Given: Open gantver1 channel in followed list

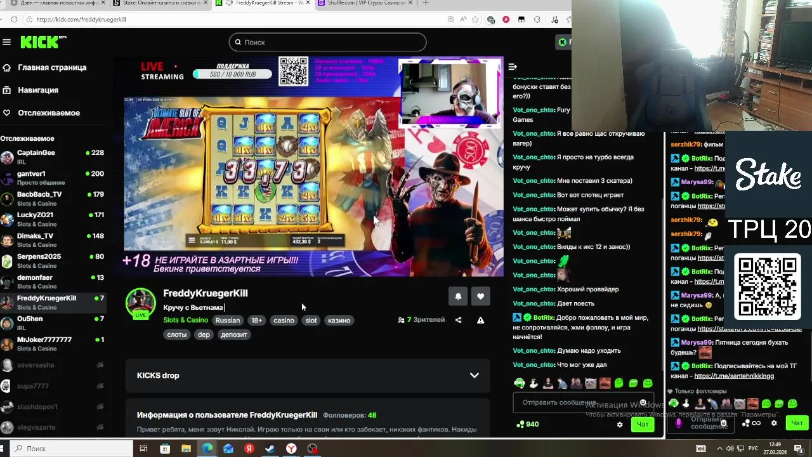Looking at the screenshot, I should pos(53,178).
